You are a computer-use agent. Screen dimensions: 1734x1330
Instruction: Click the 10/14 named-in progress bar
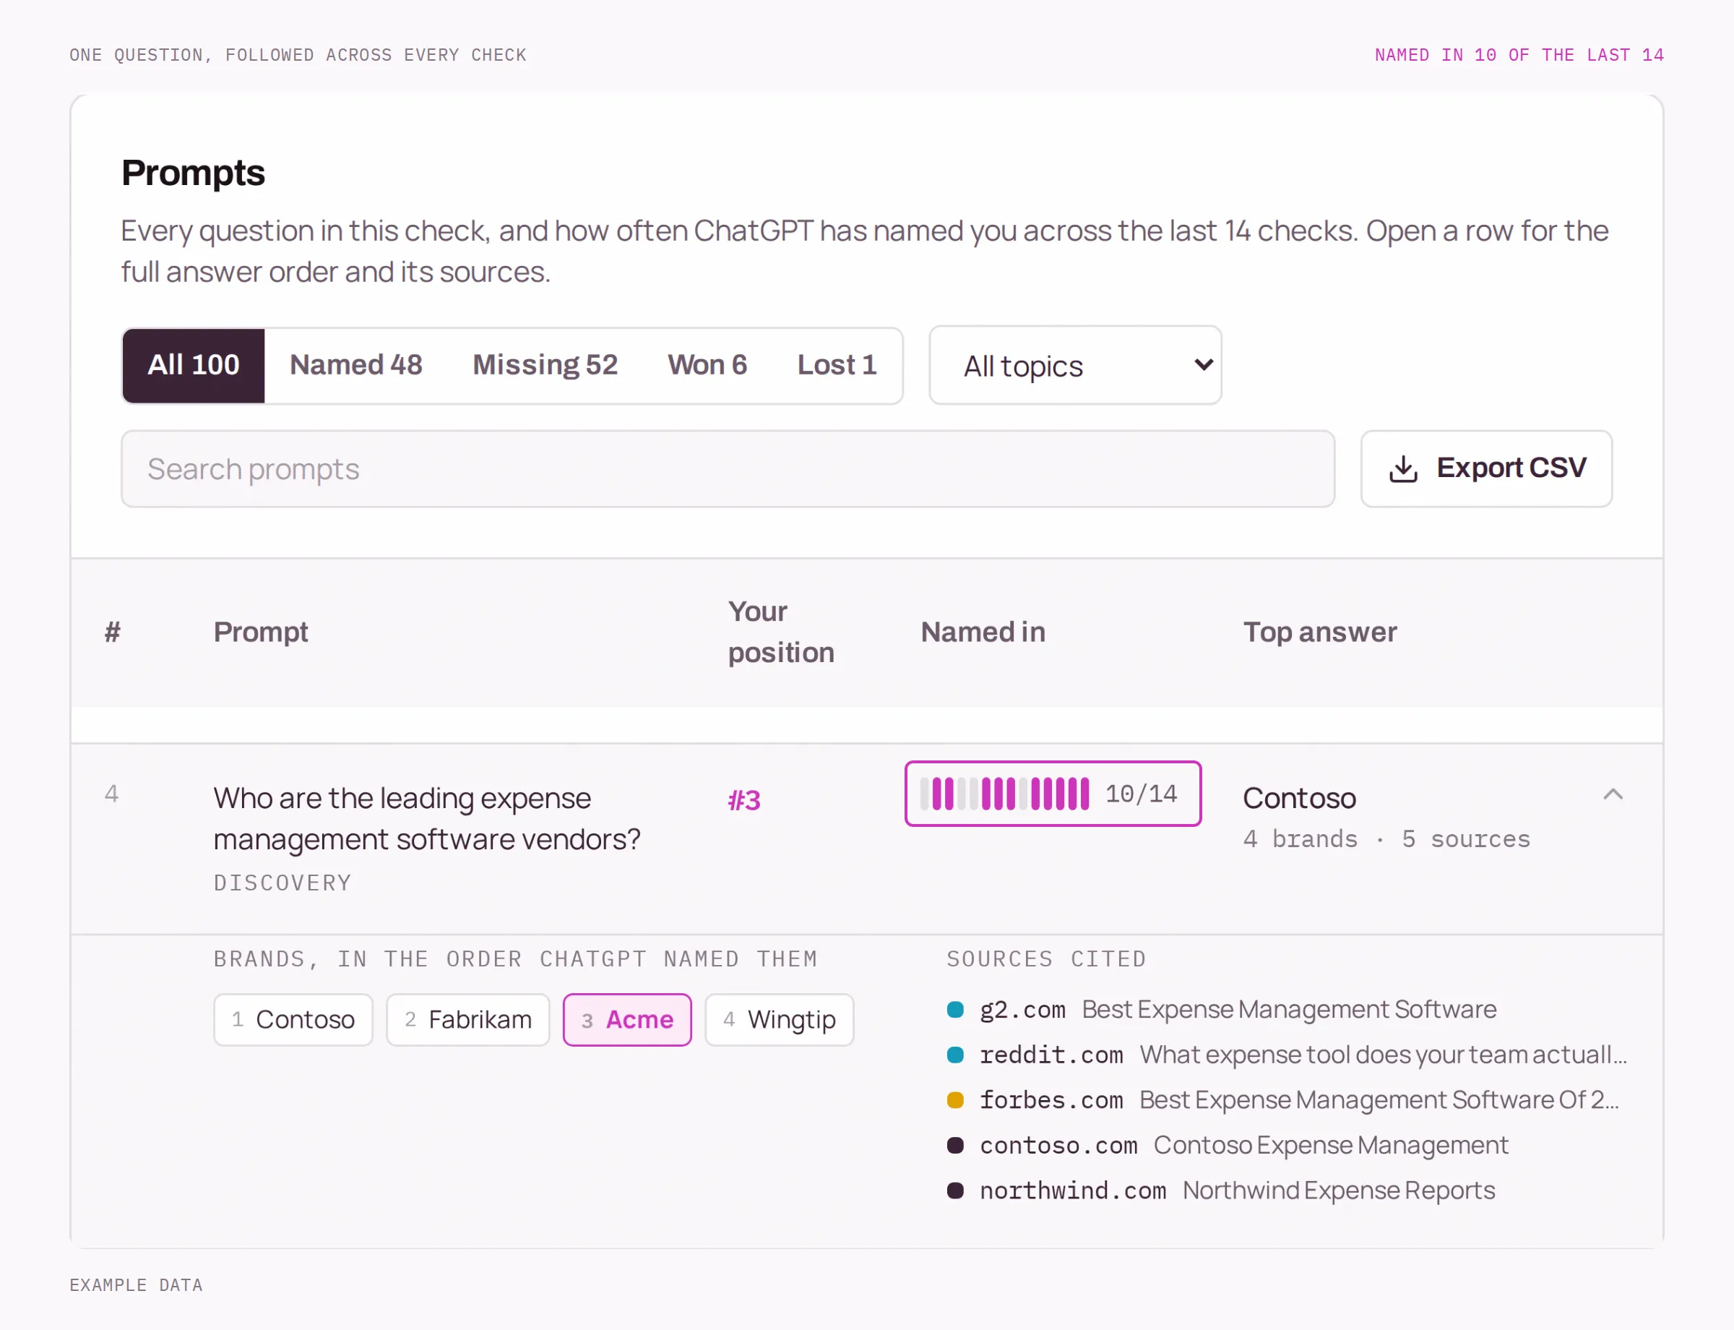pyautogui.click(x=1052, y=793)
